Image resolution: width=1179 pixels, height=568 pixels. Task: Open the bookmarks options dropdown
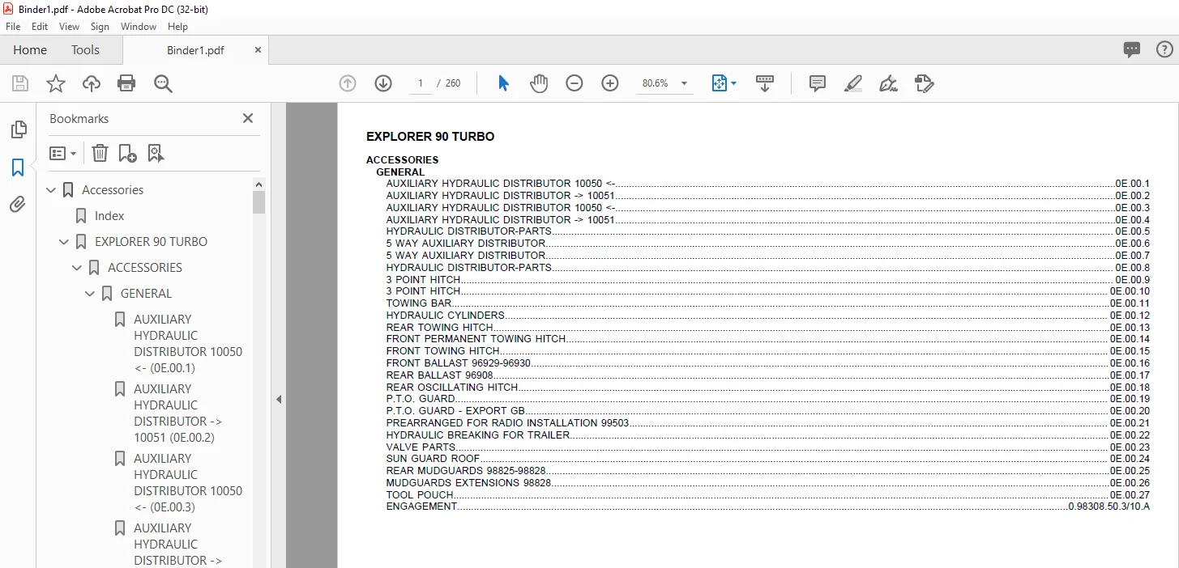click(x=63, y=153)
